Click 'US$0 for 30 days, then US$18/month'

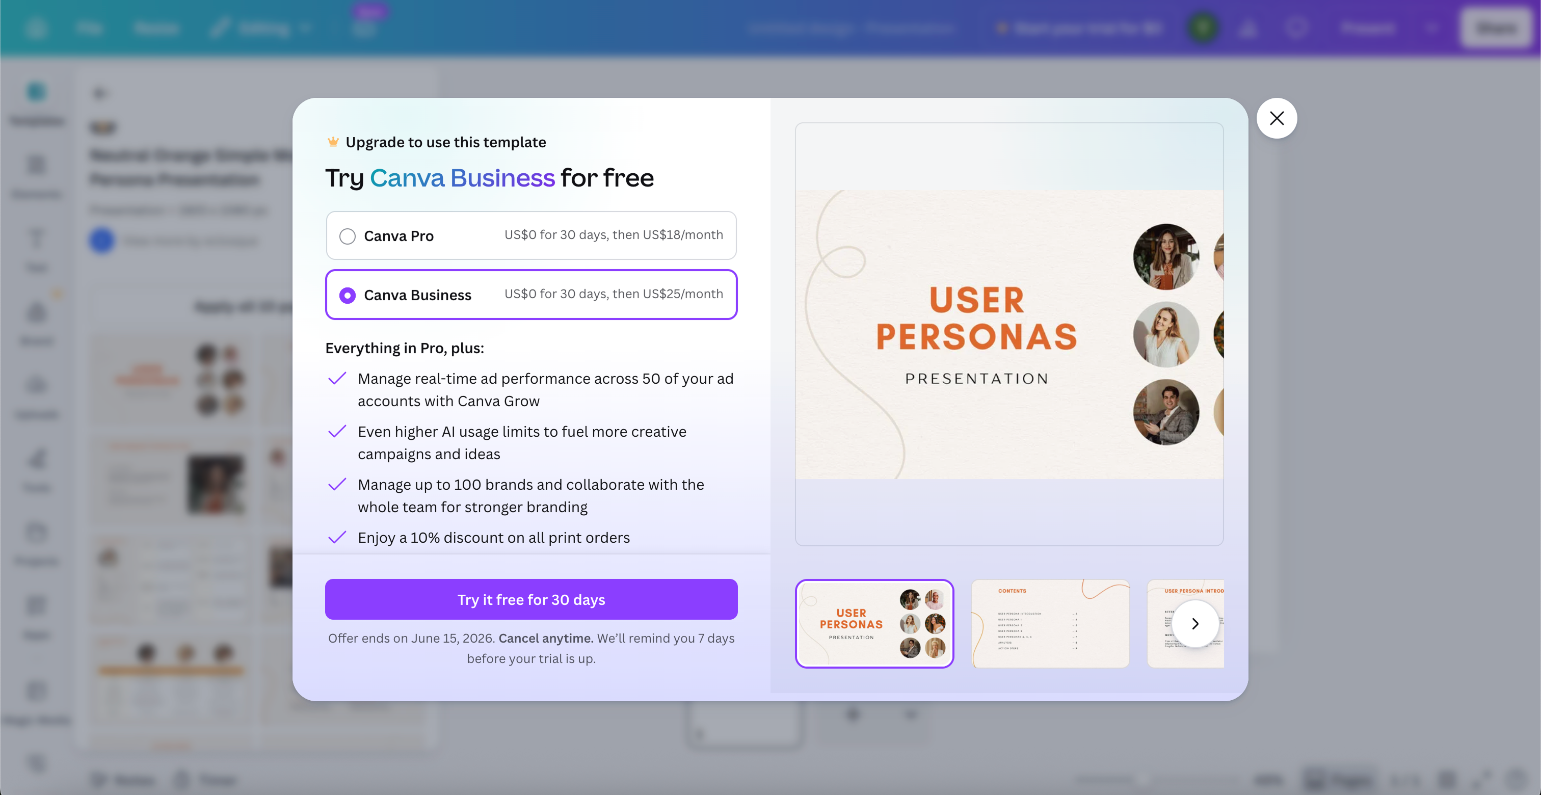tap(614, 235)
